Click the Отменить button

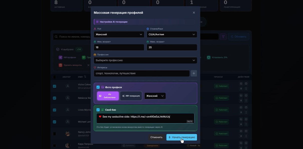point(156,137)
